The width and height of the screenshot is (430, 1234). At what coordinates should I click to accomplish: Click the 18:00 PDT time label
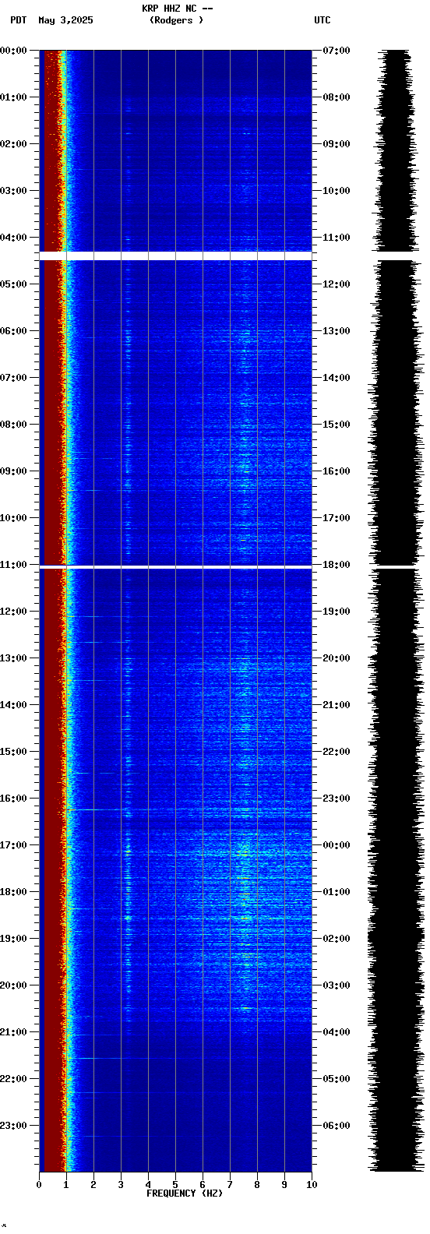[x=14, y=892]
